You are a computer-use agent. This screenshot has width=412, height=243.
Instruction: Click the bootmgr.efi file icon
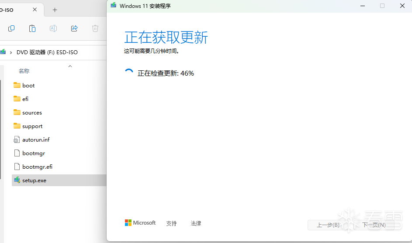coord(17,167)
